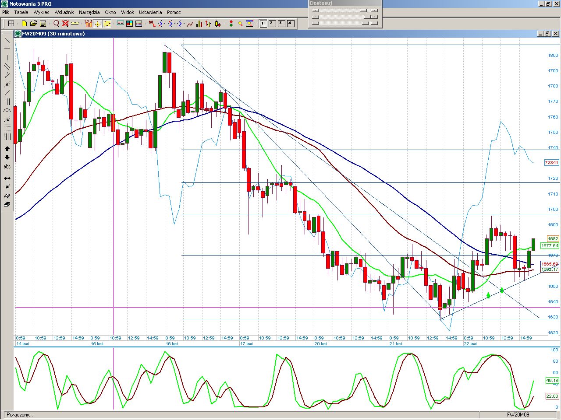The width and height of the screenshot is (561, 420).
Task: Switch to workspace layout 1
Action: point(263,24)
